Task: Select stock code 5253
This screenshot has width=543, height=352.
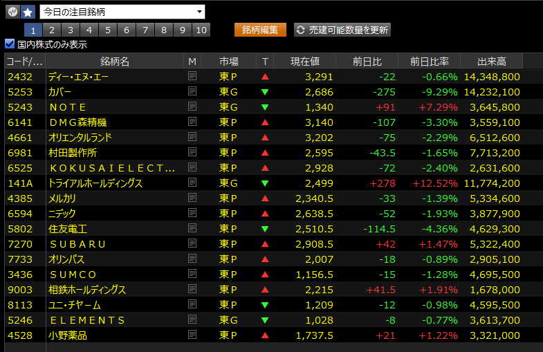Action: click(20, 92)
